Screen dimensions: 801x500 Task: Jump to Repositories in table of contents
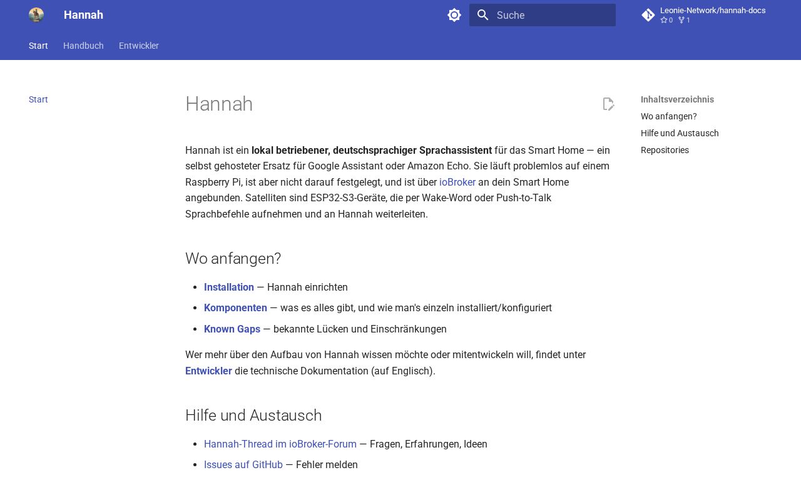pos(665,150)
